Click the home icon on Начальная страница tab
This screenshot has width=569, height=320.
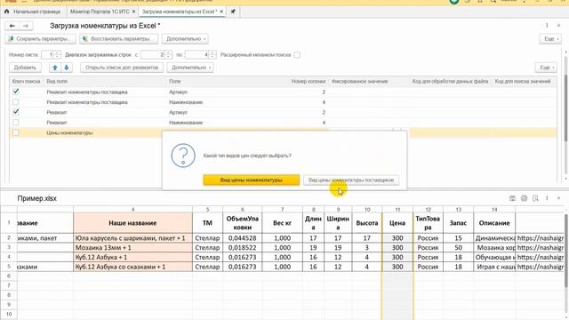6,12
